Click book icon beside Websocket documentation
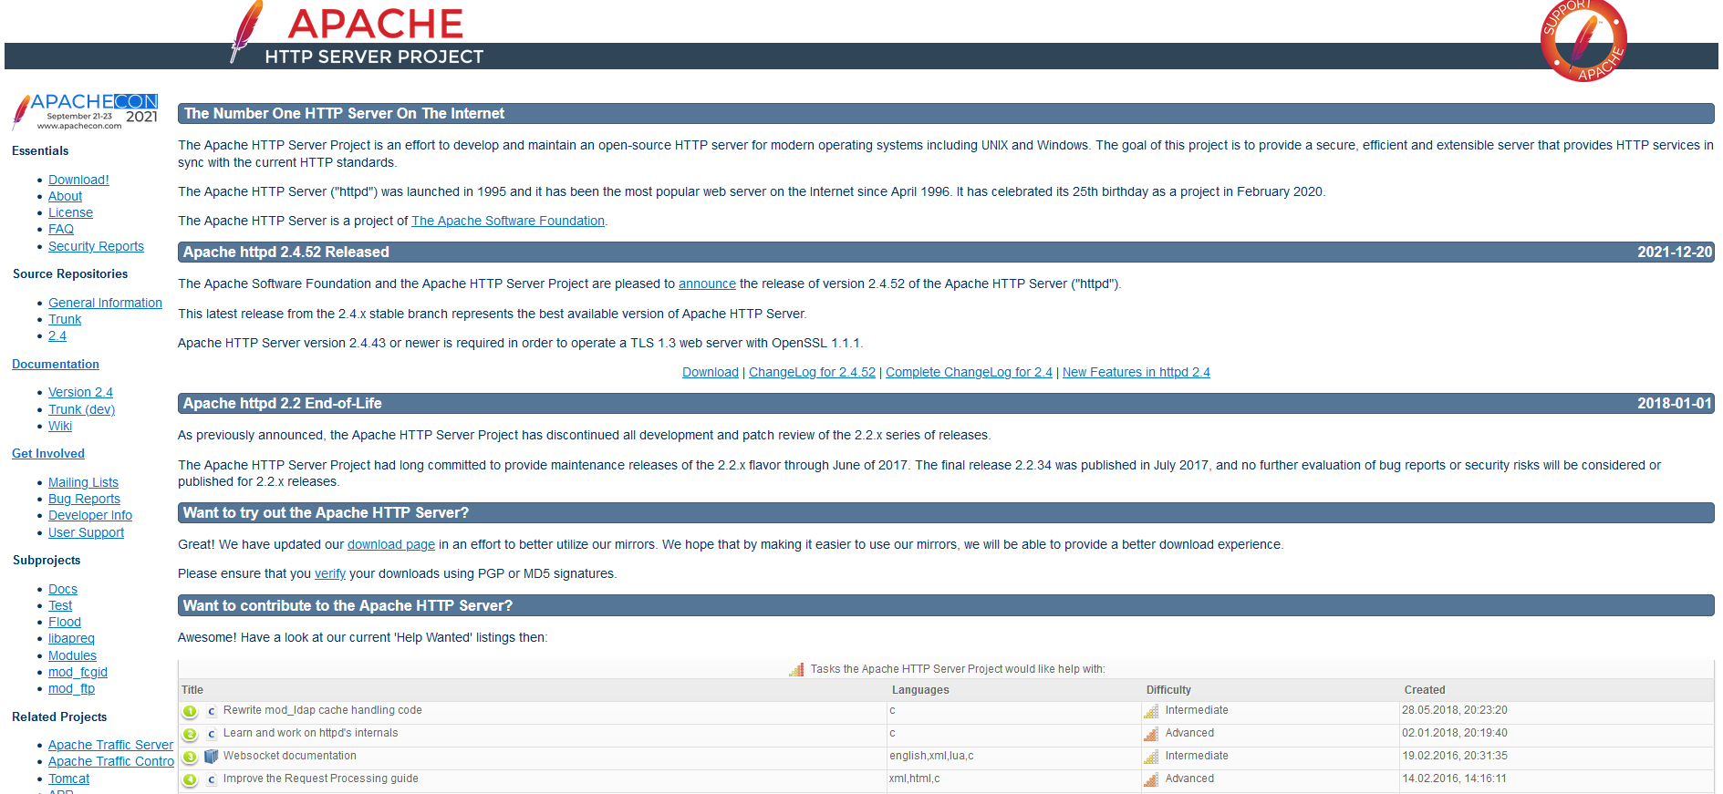This screenshot has width=1723, height=794. (212, 757)
